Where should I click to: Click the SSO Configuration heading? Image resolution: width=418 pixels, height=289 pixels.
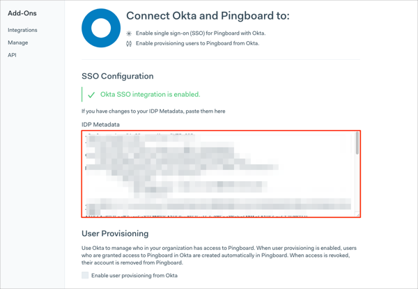pos(118,76)
